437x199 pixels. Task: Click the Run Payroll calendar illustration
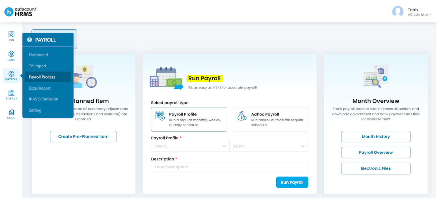pyautogui.click(x=166, y=78)
